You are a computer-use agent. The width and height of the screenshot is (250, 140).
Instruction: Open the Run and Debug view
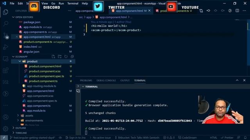click(5, 47)
